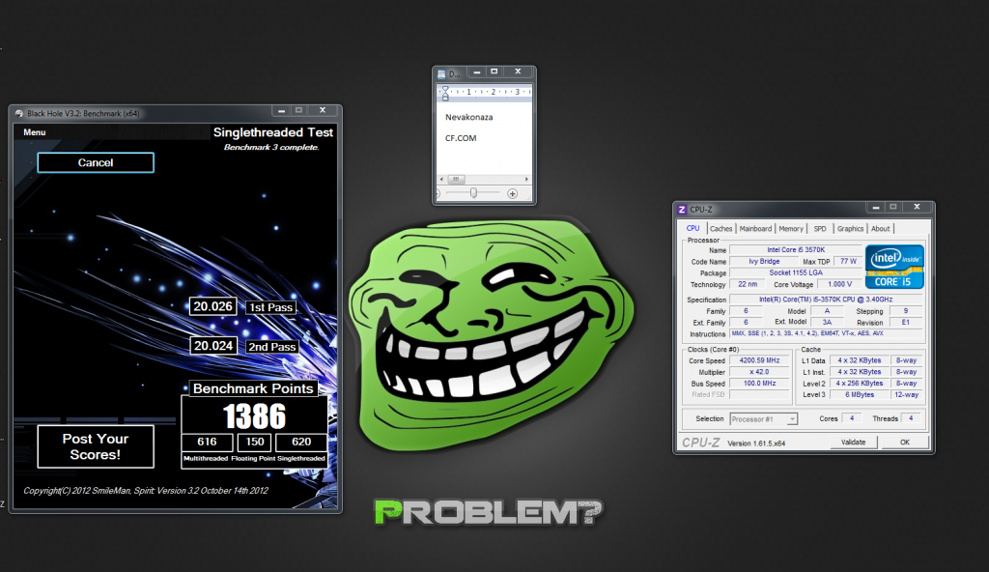Click the 2nd Pass label
989x572 pixels.
[271, 347]
